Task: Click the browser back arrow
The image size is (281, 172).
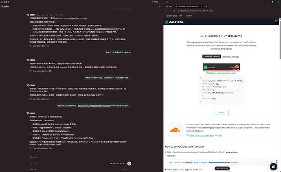Action: tap(166, 11)
